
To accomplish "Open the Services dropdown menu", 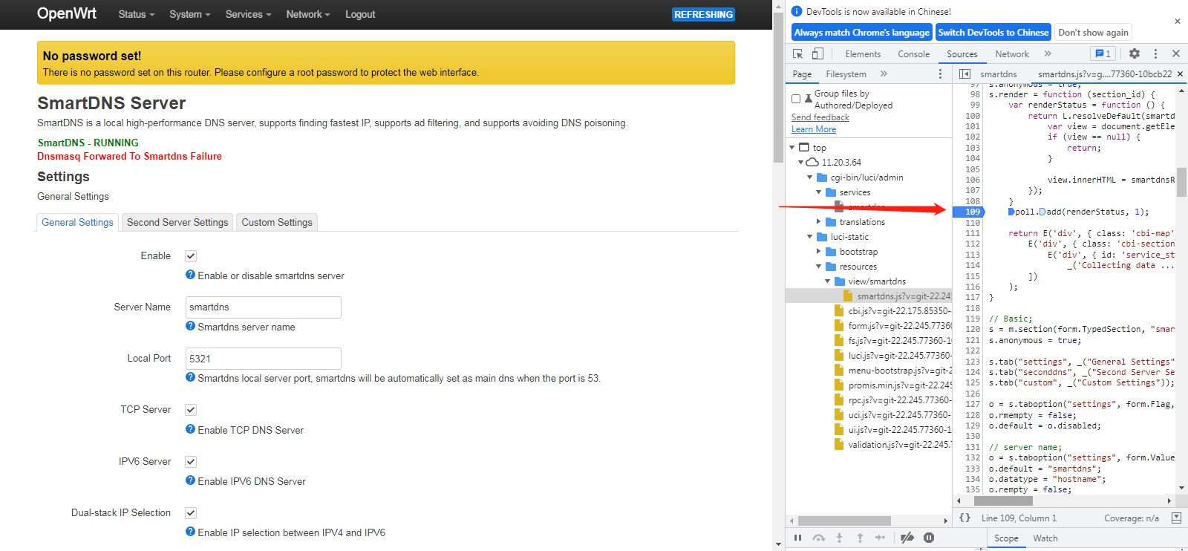I will 248,14.
